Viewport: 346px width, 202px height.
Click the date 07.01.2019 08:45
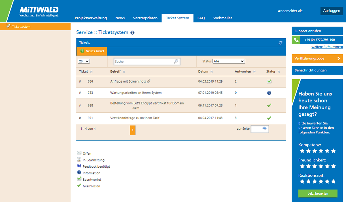(210, 93)
